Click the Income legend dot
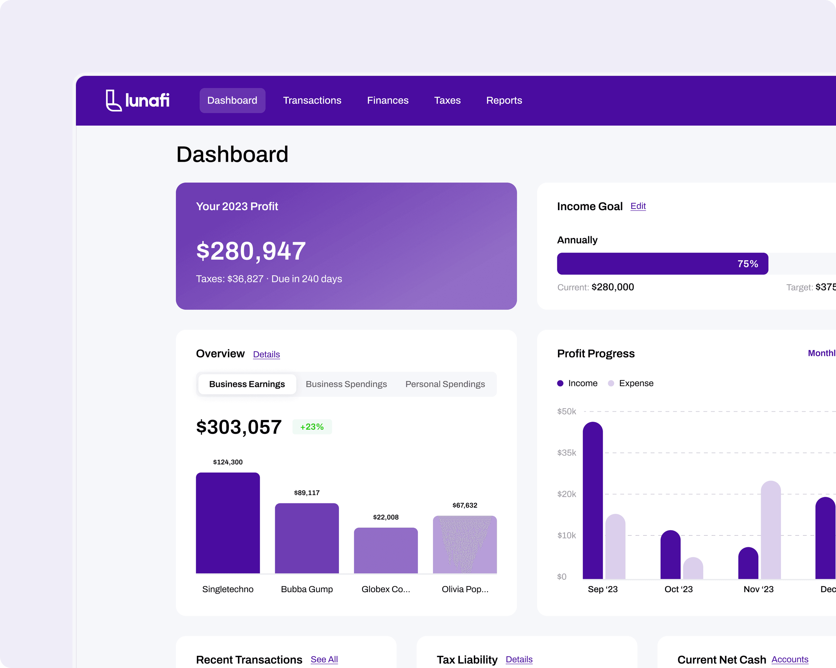Viewport: 836px width, 668px height. click(560, 383)
